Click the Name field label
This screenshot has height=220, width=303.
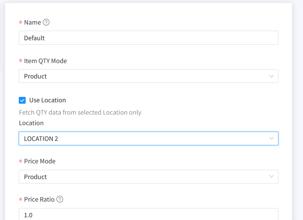point(32,23)
